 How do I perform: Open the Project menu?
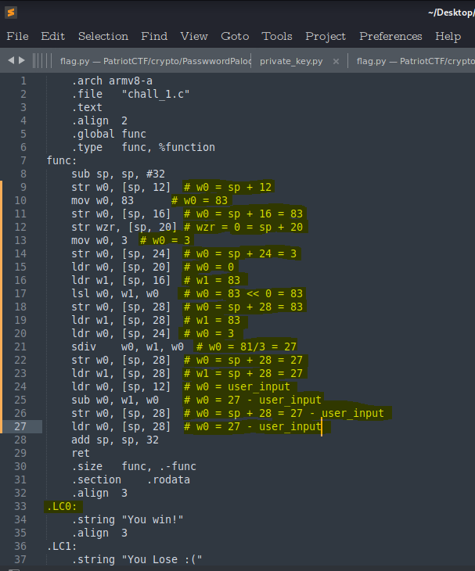[326, 36]
